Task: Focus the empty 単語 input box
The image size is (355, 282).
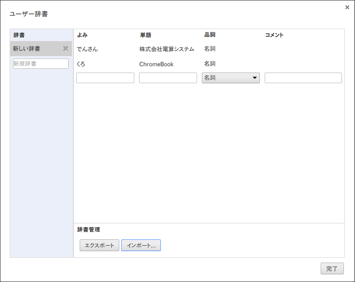Action: click(x=168, y=78)
